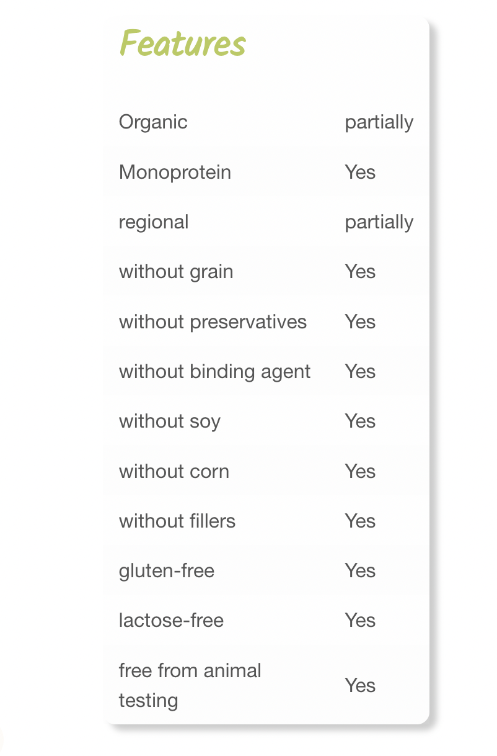The width and height of the screenshot is (497, 756).
Task: Click the free from animal testing label
Action: [190, 685]
